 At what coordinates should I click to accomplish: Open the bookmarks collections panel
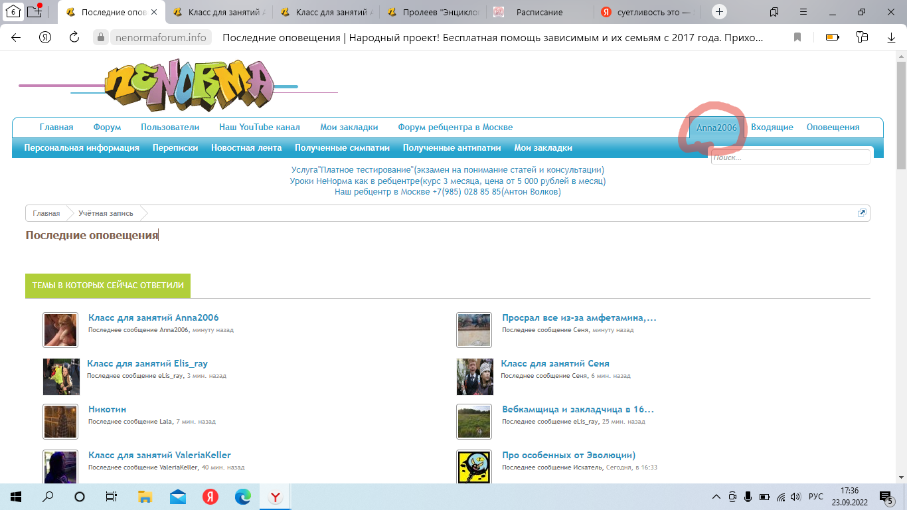click(x=774, y=12)
